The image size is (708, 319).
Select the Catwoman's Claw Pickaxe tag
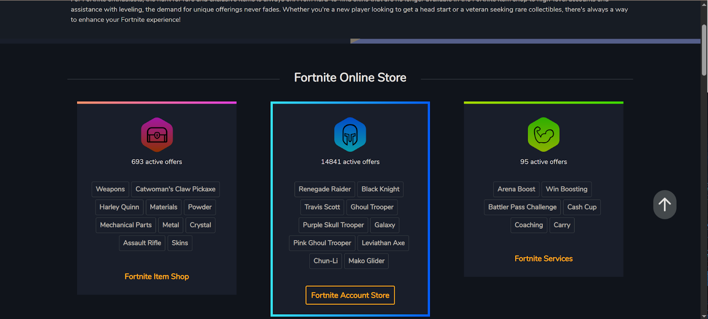[175, 189]
